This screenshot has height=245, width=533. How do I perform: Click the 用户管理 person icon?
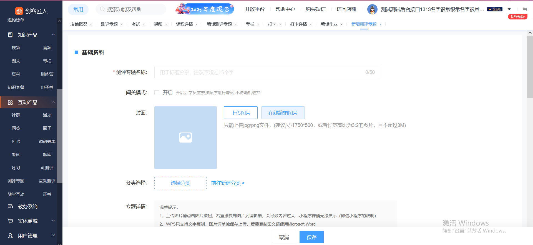(10, 236)
